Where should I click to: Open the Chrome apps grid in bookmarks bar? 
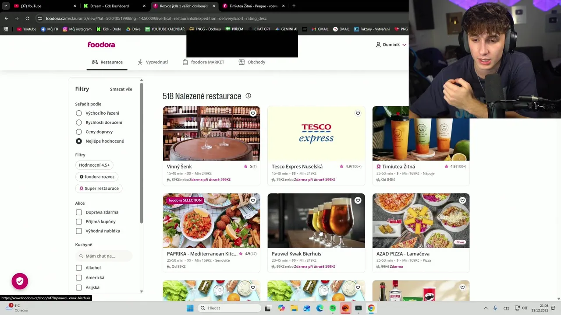tap(6, 29)
